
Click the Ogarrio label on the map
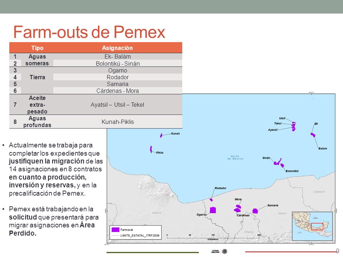(x=202, y=215)
